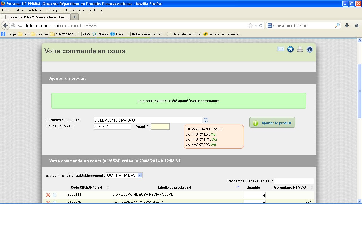Open mus bookmark folder
Screen dimensions: 362x243
tap(23, 34)
